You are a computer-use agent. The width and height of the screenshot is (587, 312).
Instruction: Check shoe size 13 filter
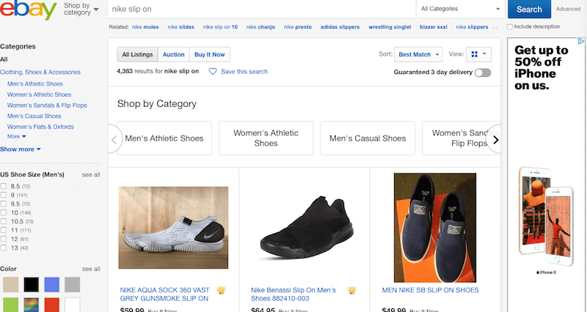(4, 248)
